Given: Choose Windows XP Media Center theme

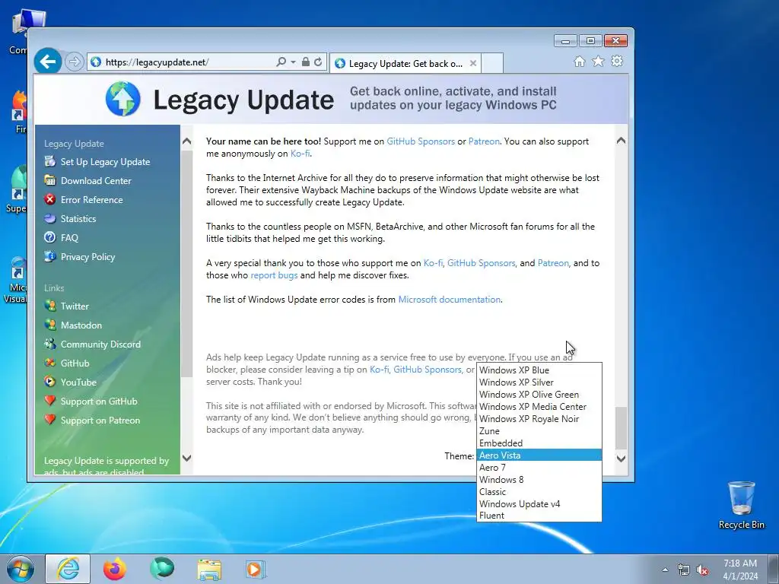Looking at the screenshot, I should point(539,407).
